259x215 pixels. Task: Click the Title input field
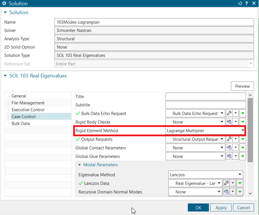pos(205,97)
